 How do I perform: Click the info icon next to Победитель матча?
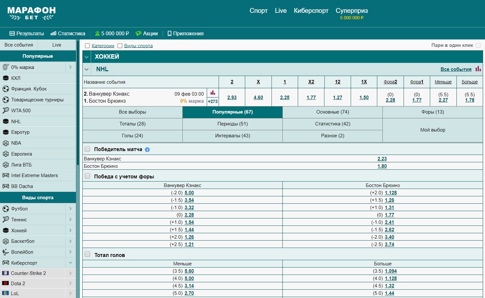click(147, 149)
